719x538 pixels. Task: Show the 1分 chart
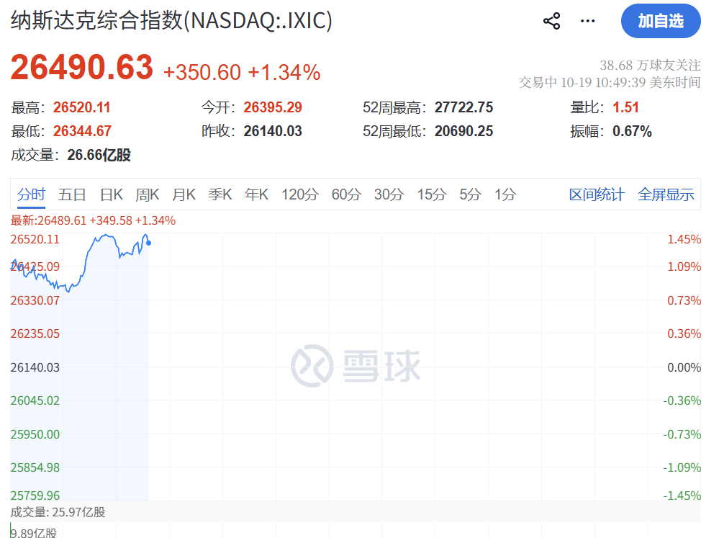[505, 194]
